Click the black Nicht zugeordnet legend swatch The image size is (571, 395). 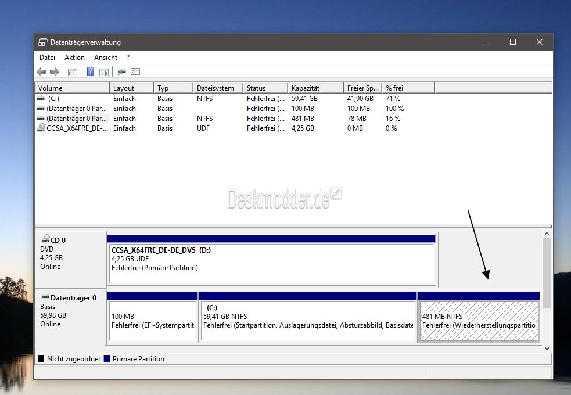pos(41,359)
